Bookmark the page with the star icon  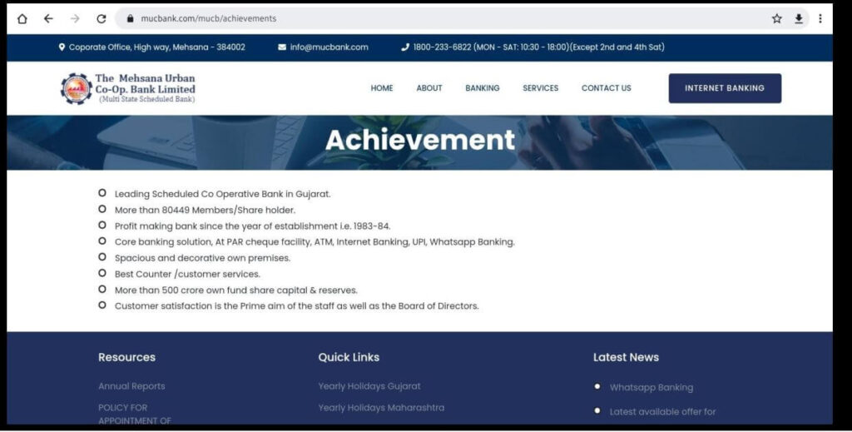pyautogui.click(x=777, y=18)
